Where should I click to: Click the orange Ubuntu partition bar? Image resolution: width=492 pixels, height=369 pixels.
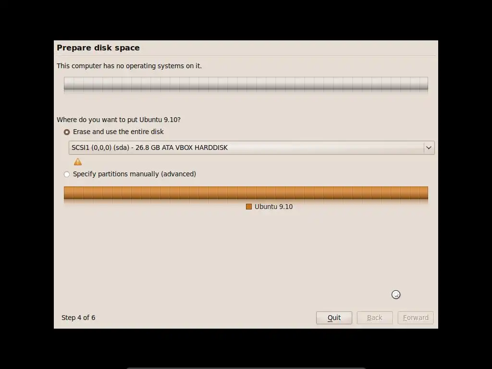(246, 193)
